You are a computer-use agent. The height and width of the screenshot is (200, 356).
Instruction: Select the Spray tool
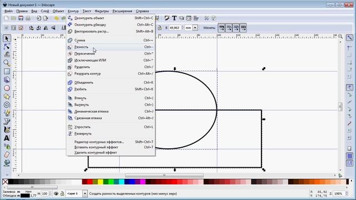point(7,146)
